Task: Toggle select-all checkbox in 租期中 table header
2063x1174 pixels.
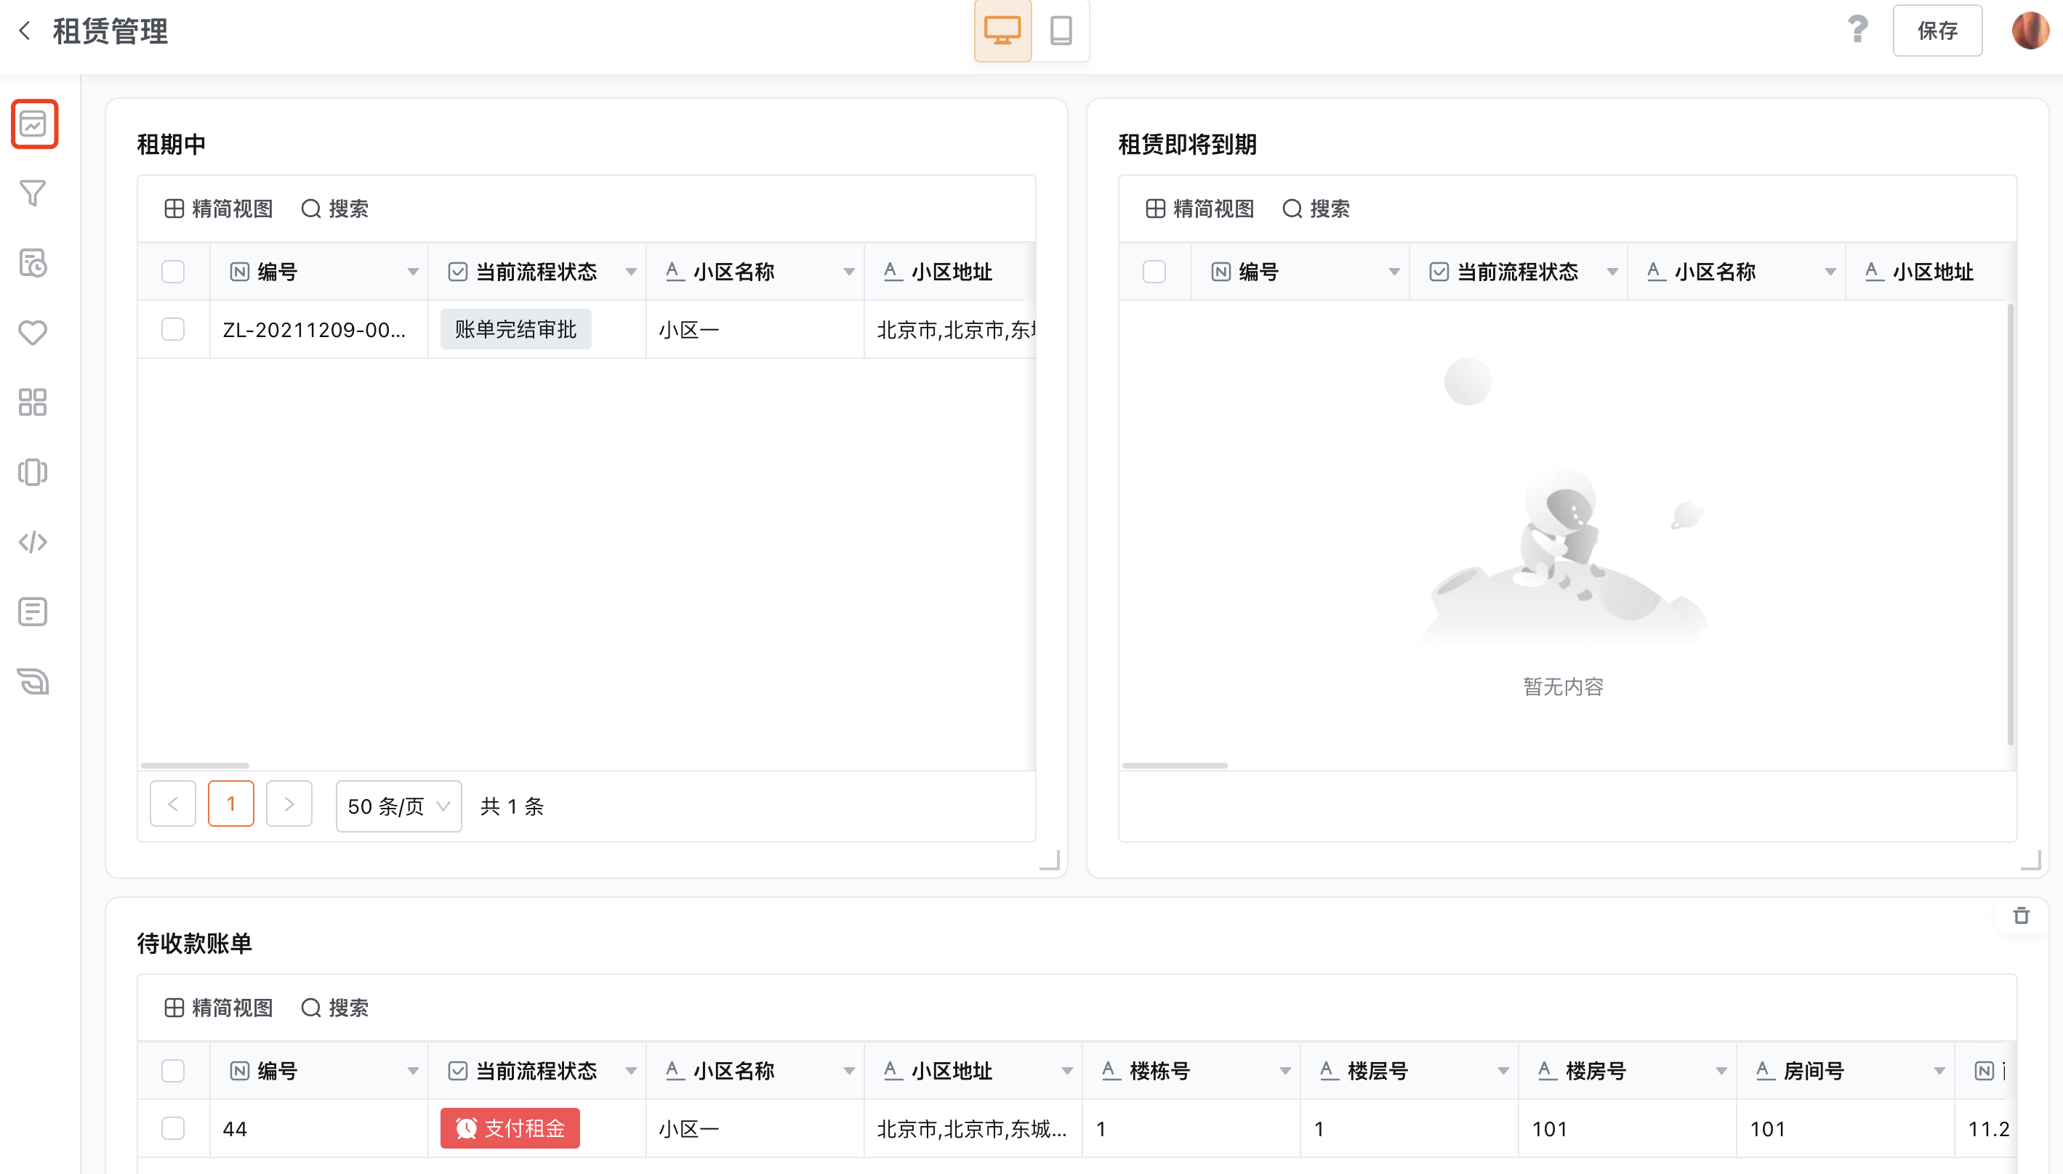Action: tap(174, 272)
